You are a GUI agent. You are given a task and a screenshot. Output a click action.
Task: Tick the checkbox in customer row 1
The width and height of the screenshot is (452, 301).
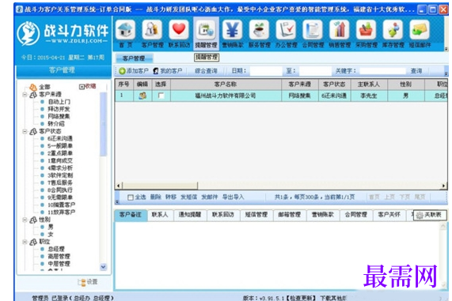coord(161,96)
